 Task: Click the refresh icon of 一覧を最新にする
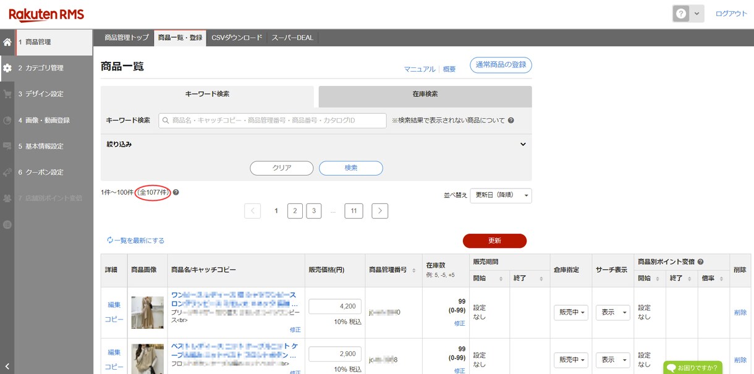point(110,240)
